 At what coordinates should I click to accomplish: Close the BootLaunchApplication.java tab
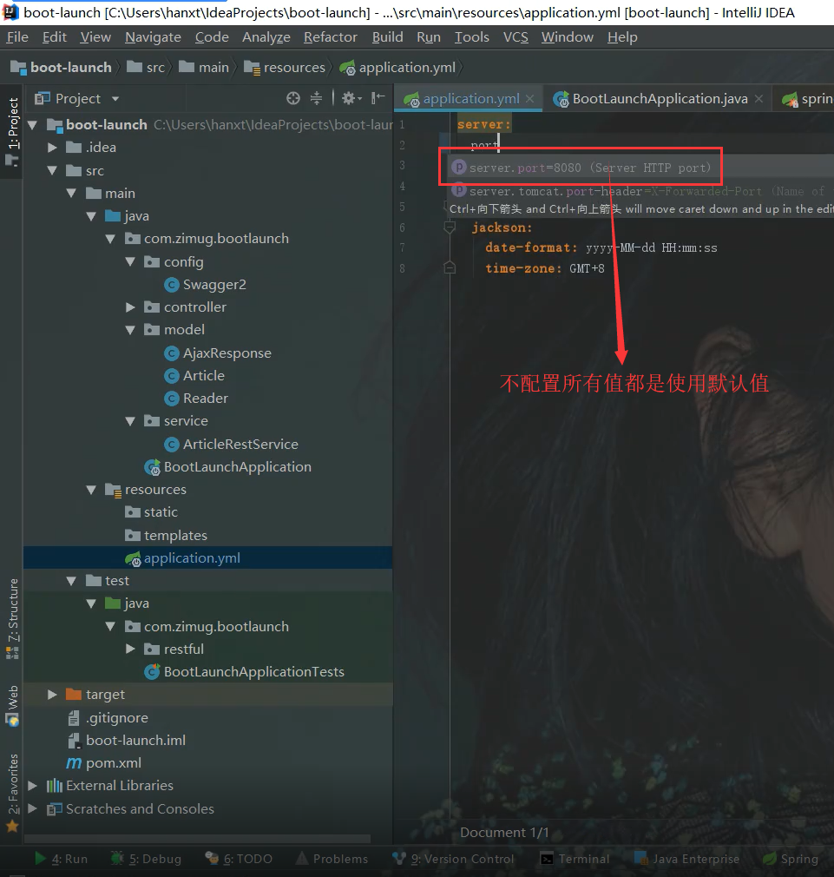(x=758, y=99)
